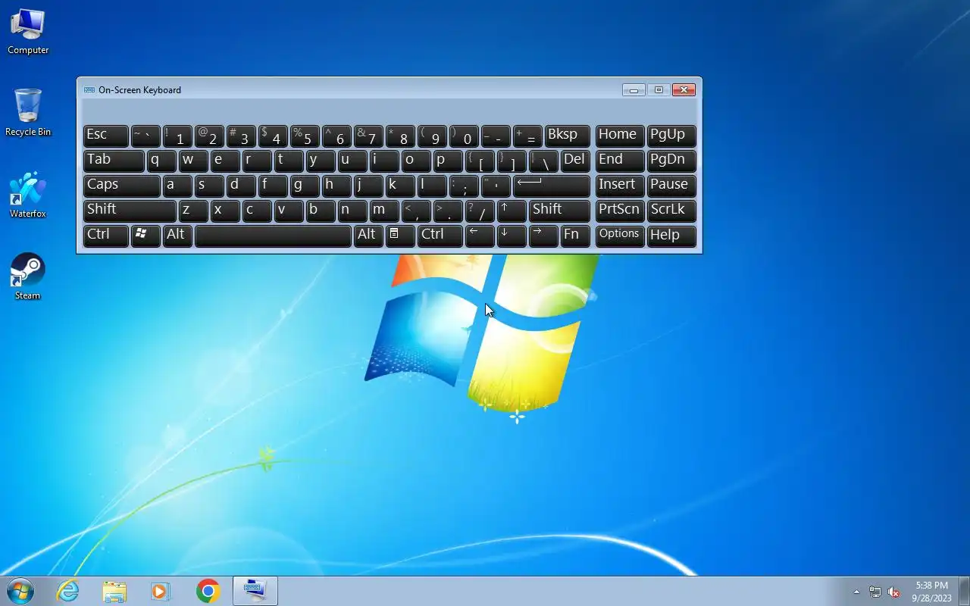The image size is (970, 606).
Task: Toggle the right Shift key
Action: click(559, 211)
